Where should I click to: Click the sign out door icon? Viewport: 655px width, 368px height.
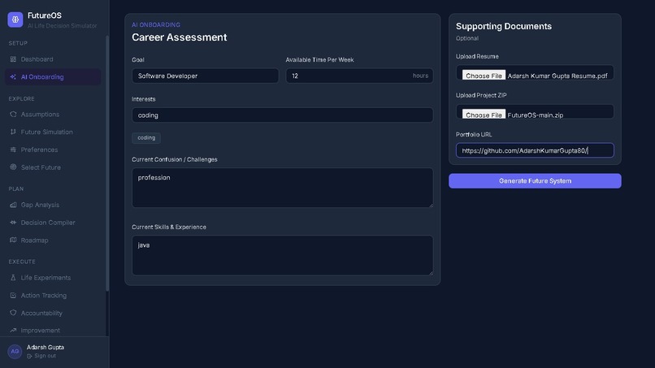[29, 357]
